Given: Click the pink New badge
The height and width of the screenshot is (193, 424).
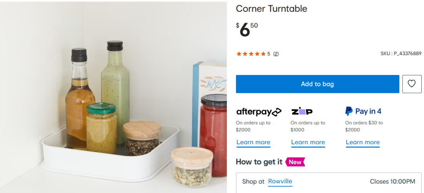Looking at the screenshot, I should [x=295, y=162].
